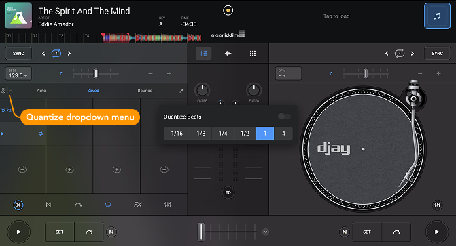The width and height of the screenshot is (456, 246).
Task: Open right deck mixer tools icon
Action: pyautogui.click(x=438, y=205)
